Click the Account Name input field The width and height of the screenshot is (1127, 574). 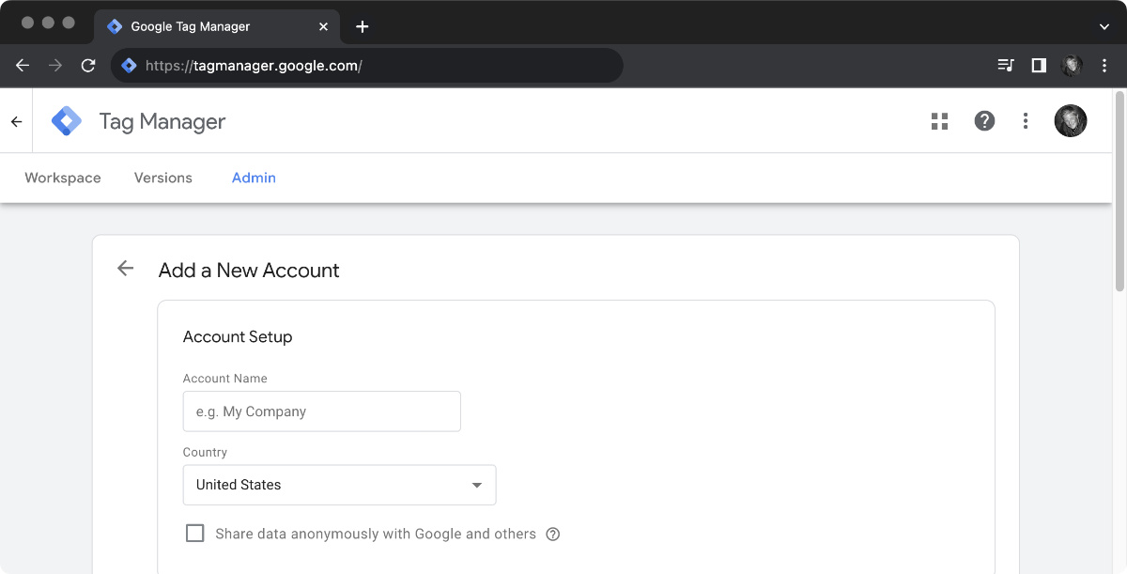(x=321, y=411)
